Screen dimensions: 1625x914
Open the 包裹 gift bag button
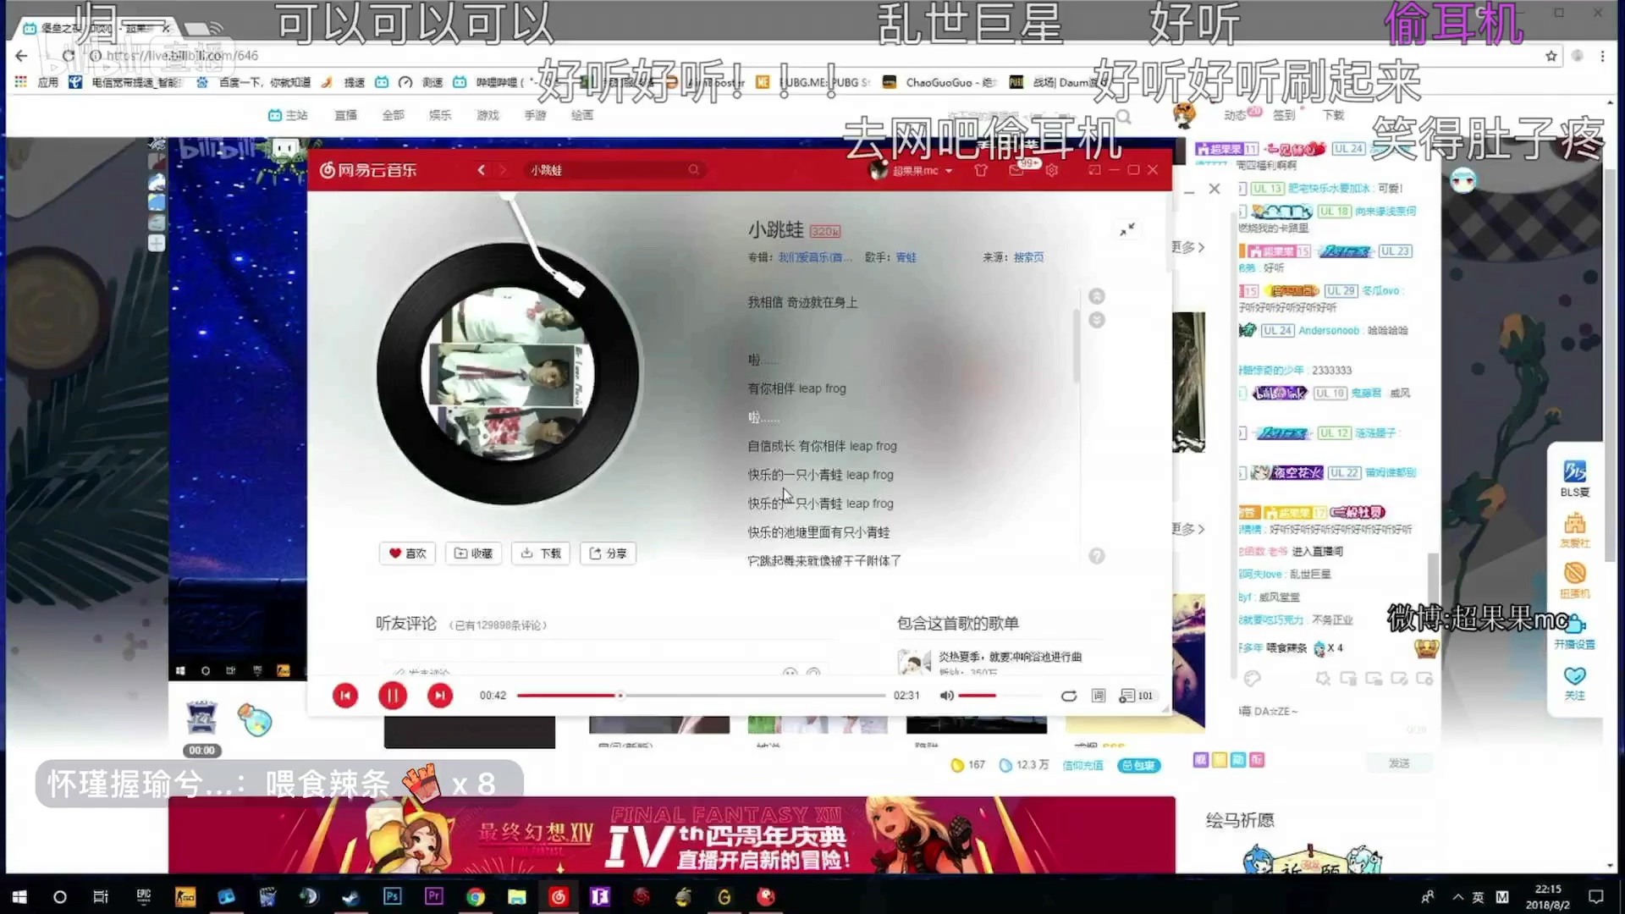pos(1139,765)
